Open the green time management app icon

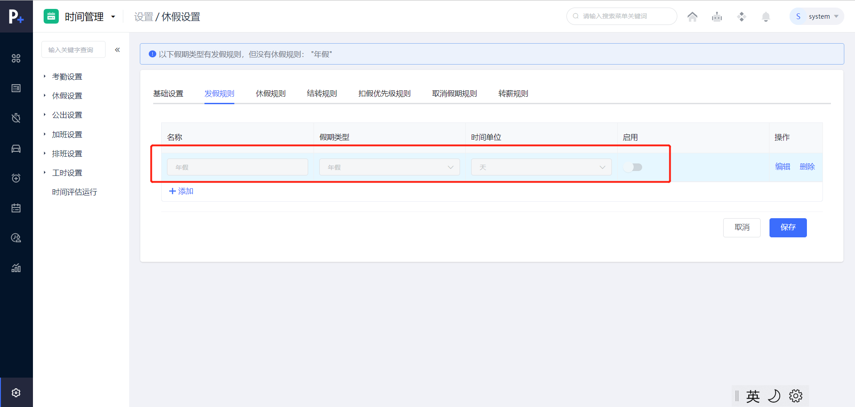point(51,16)
